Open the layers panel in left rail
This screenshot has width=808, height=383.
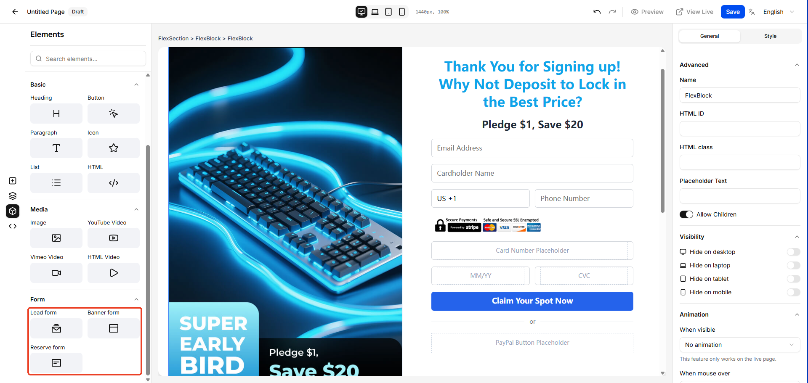point(13,196)
